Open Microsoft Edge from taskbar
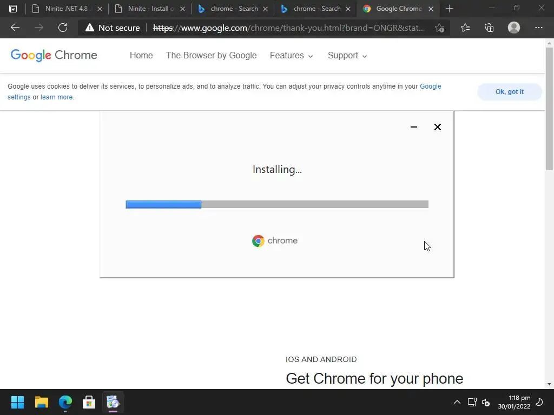Viewport: 554px width, 415px height. tap(65, 402)
